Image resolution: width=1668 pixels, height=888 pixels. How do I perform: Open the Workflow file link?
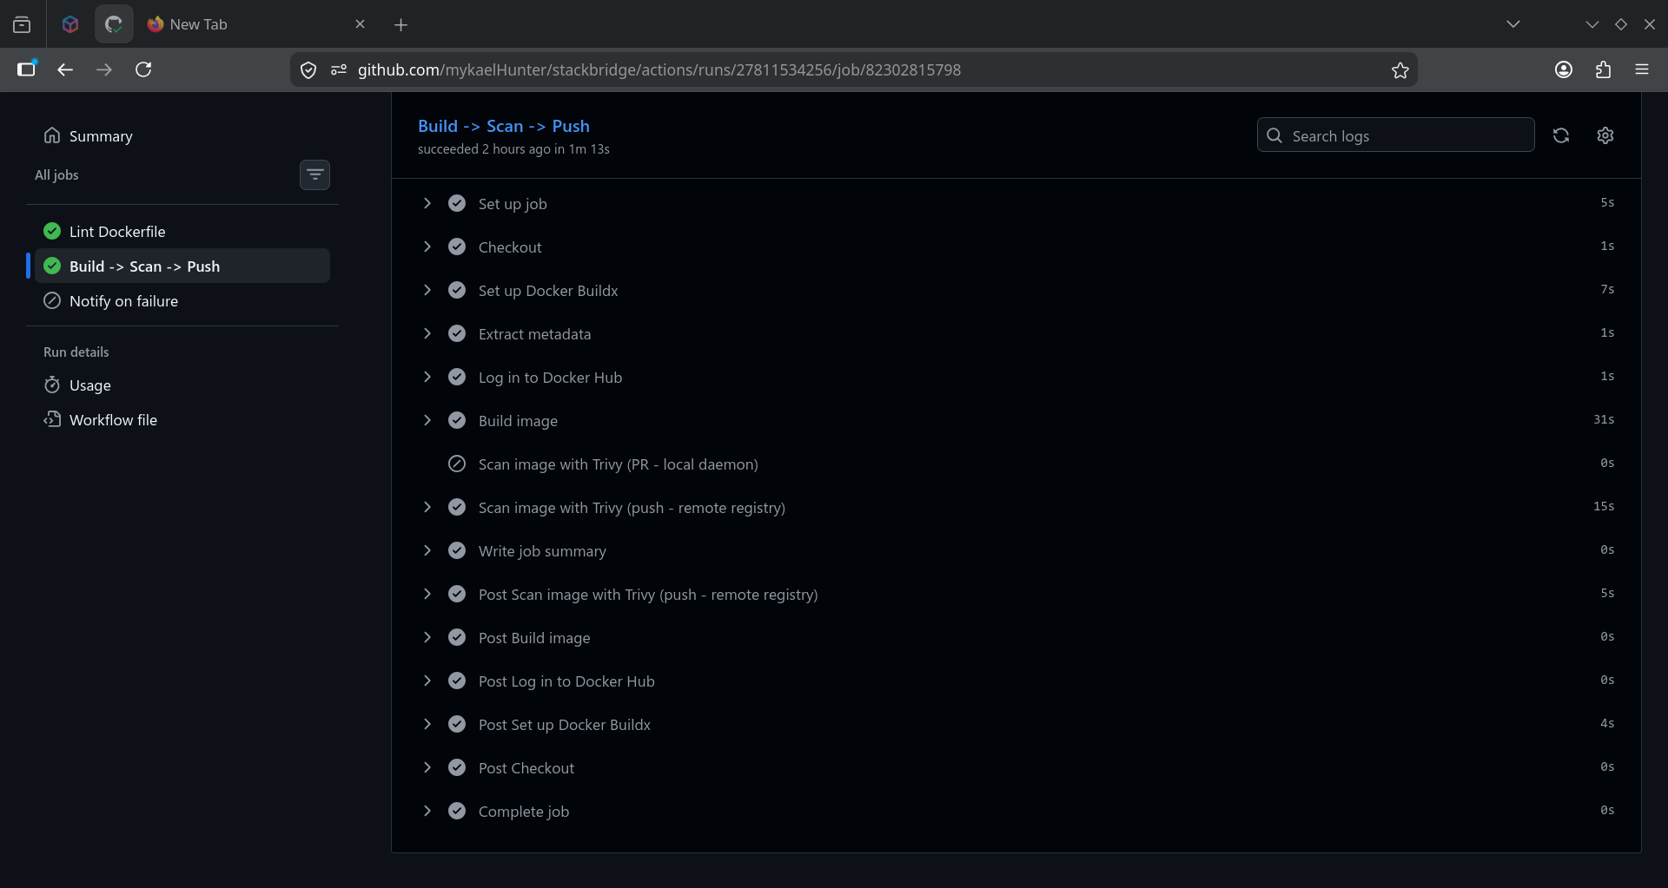tap(113, 420)
